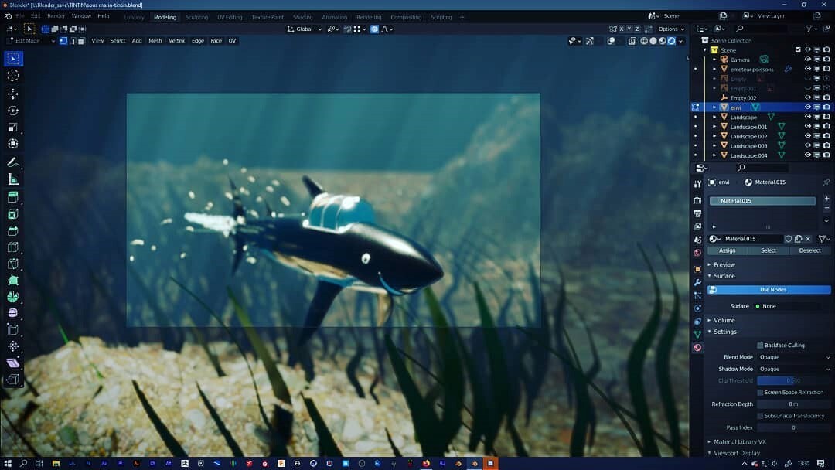
Task: Select the Shrink/Fatten tool
Action: 13,346
